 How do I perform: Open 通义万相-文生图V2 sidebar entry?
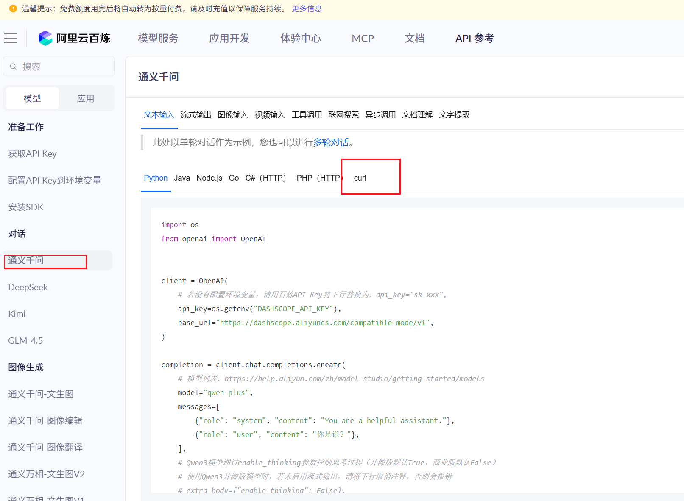47,474
